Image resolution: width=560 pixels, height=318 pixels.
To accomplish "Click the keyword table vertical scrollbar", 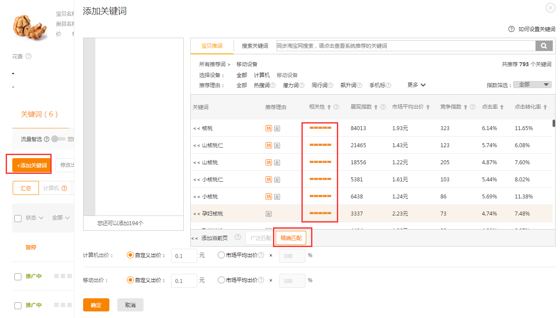I will (554, 123).
